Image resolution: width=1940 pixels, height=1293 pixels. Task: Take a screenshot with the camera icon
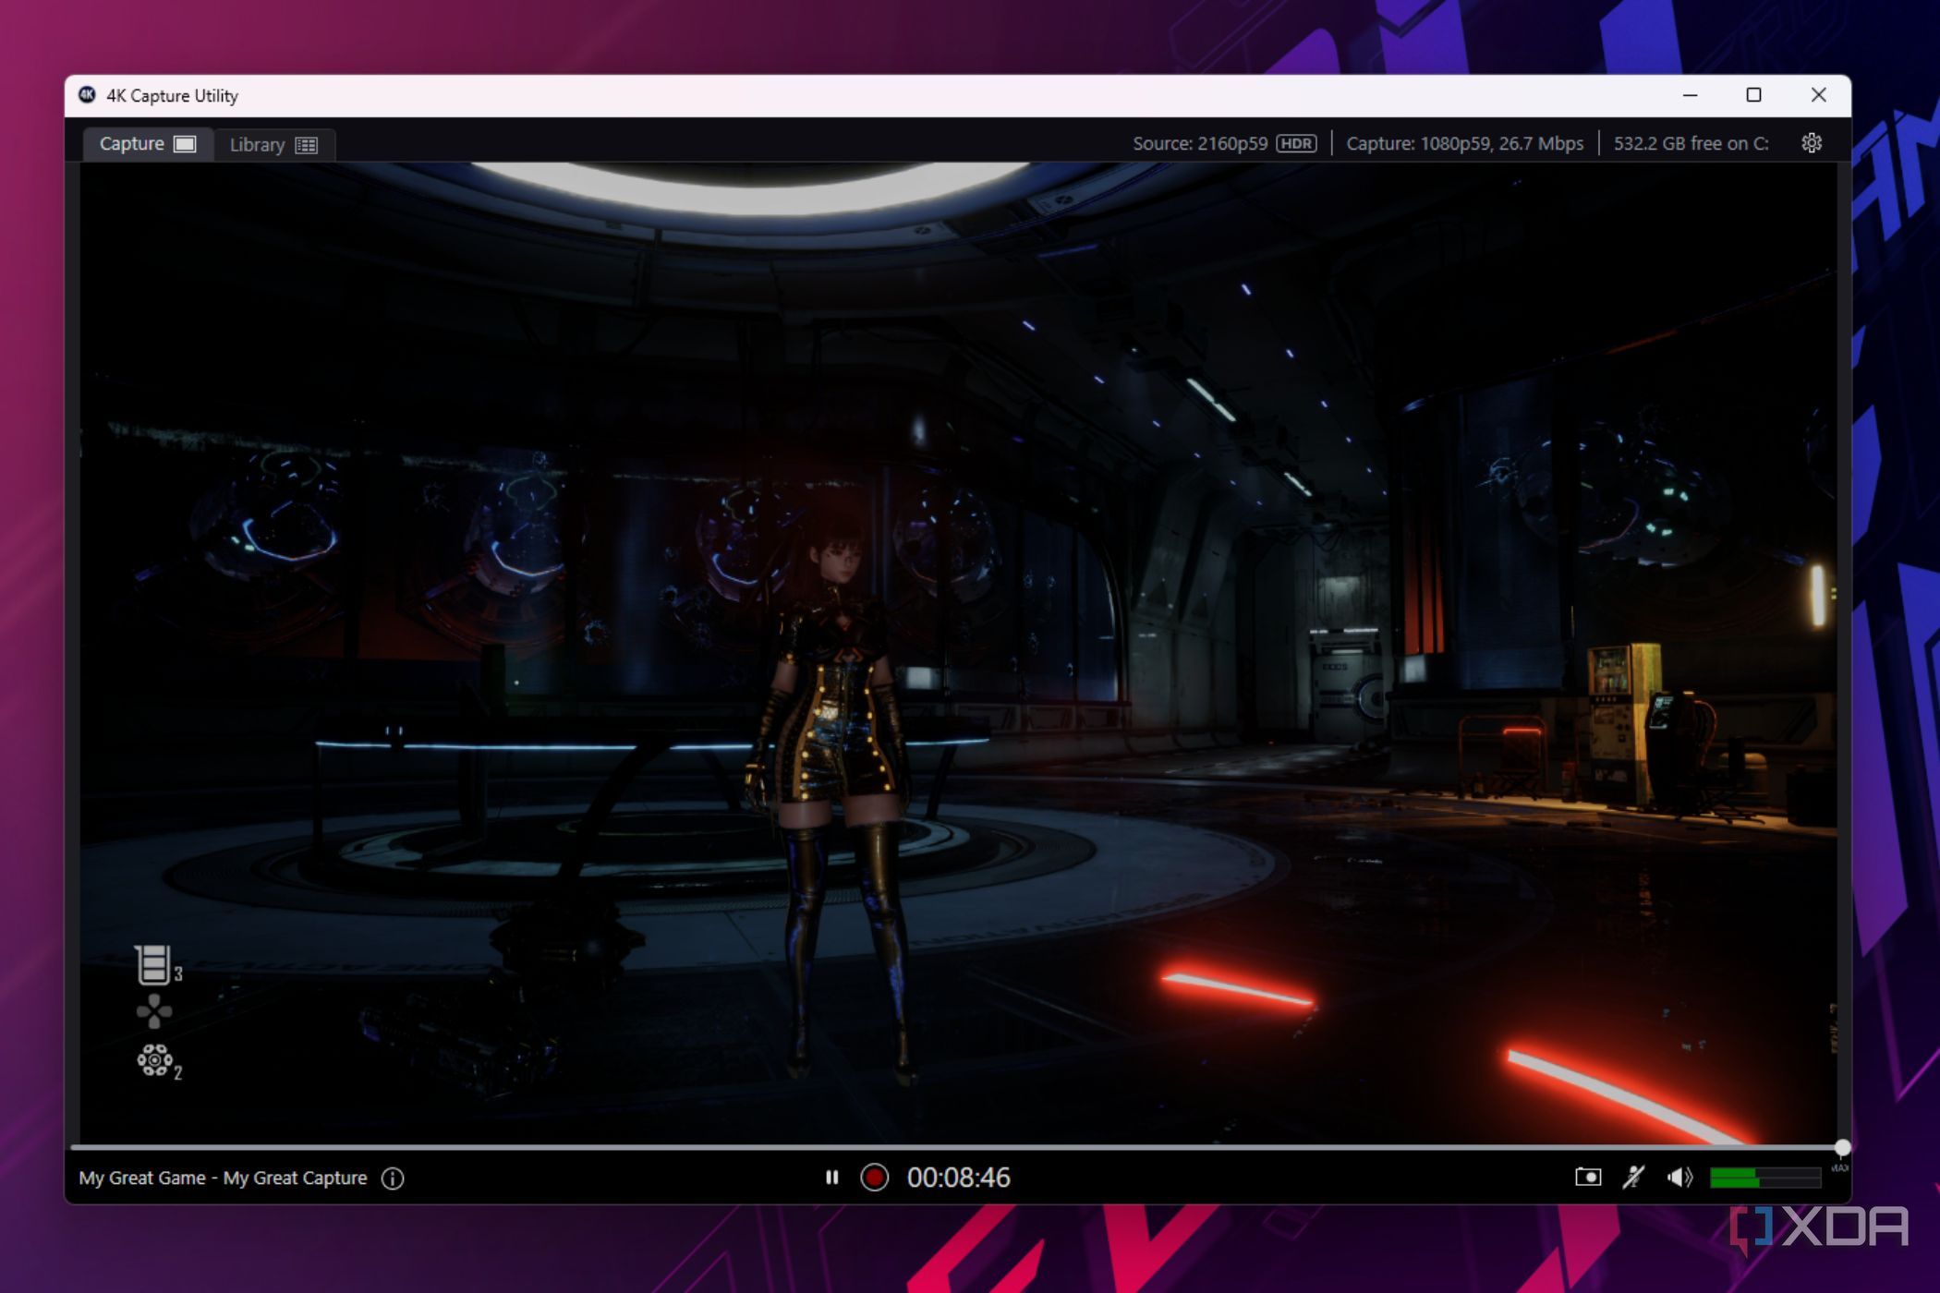pos(1587,1177)
